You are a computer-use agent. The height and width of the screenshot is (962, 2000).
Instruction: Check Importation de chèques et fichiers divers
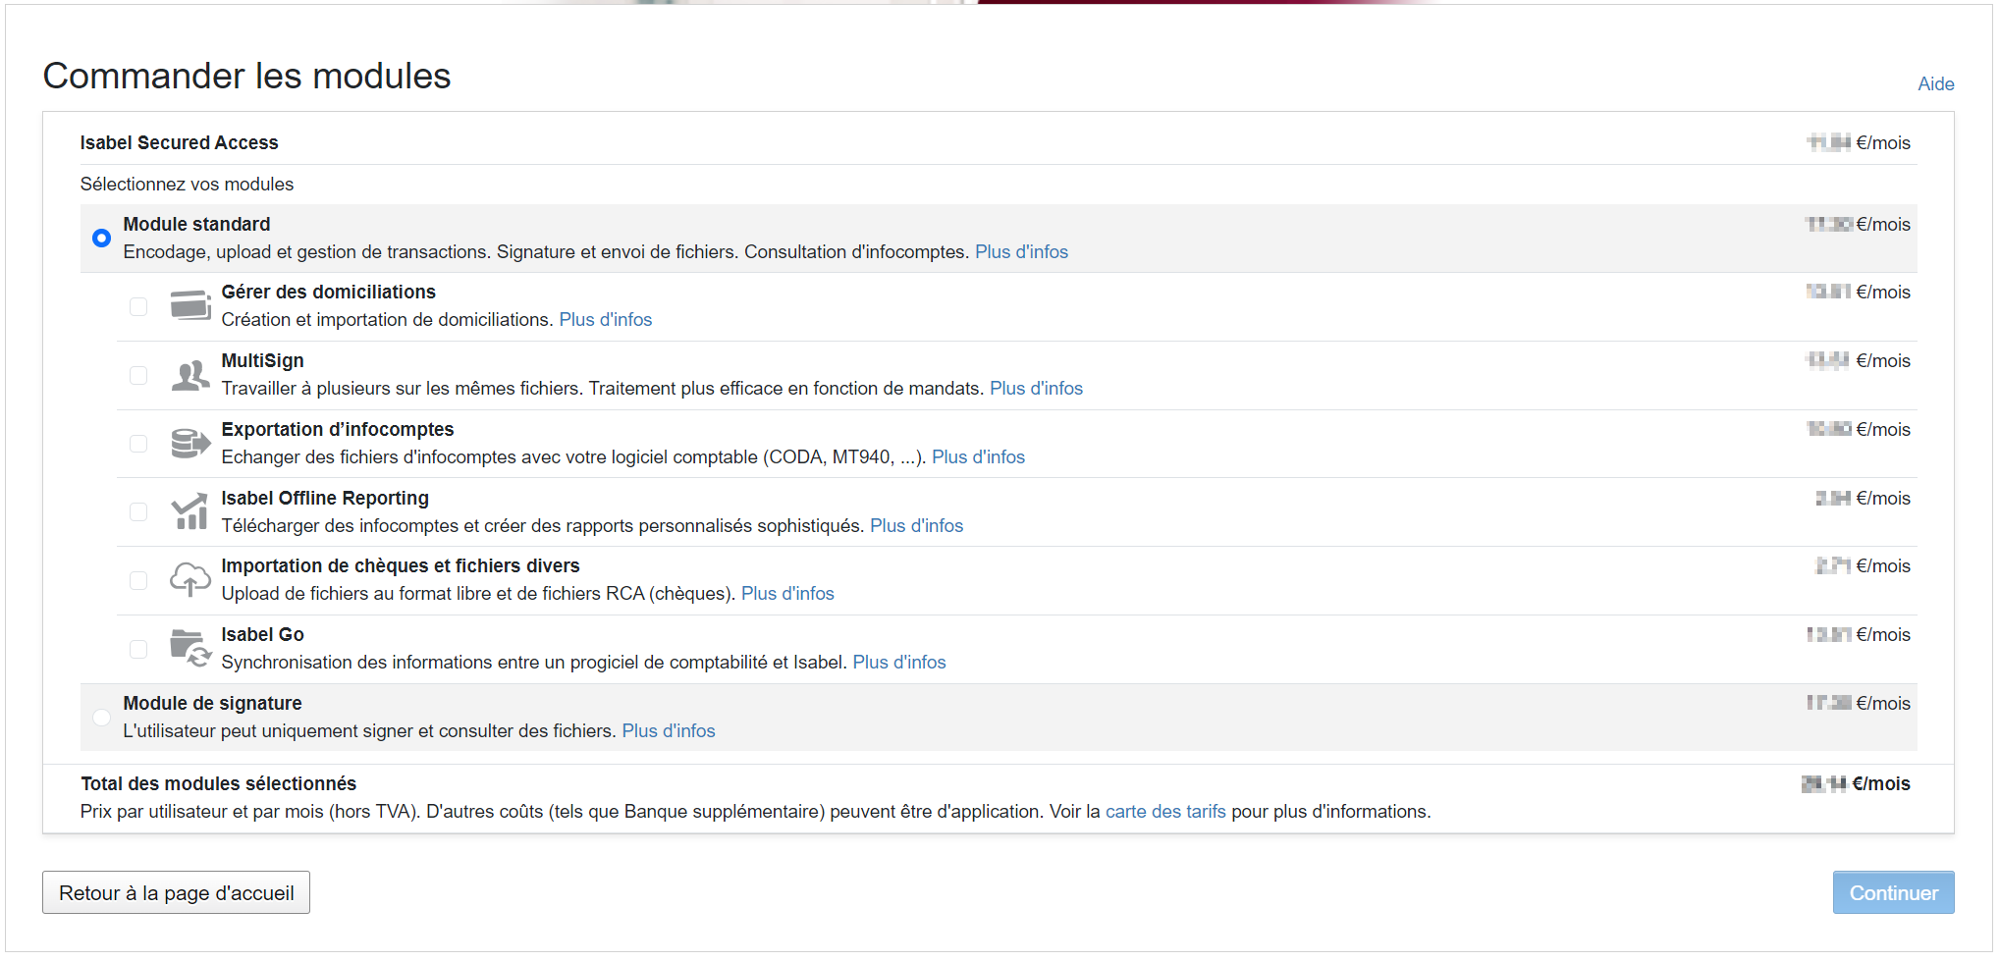point(138,580)
